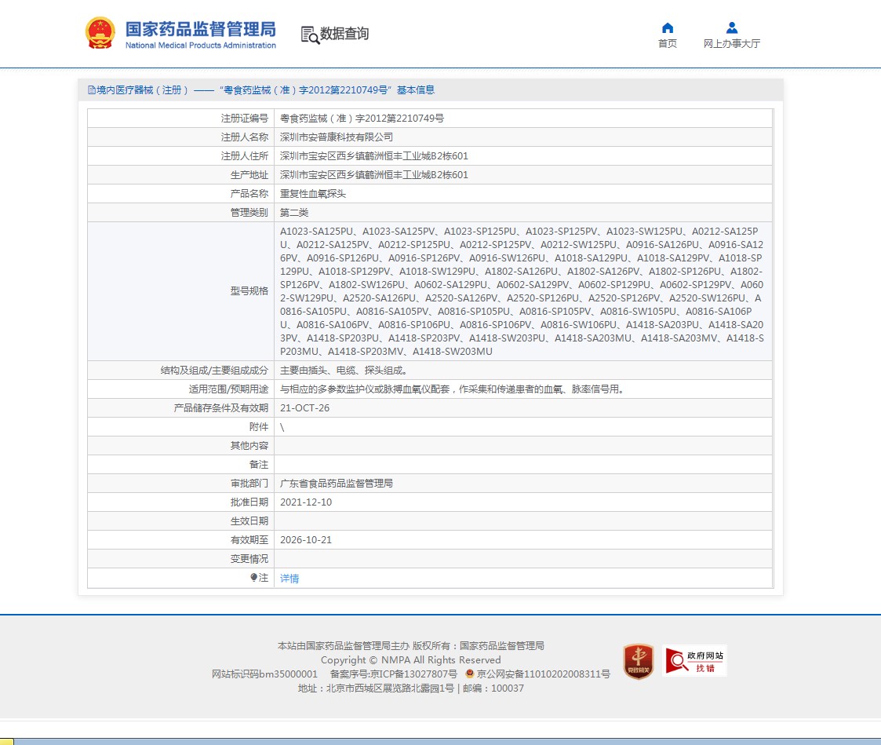The height and width of the screenshot is (745, 881).
Task: Click the footer address line 北京市西城区展览路
Action: (x=411, y=688)
